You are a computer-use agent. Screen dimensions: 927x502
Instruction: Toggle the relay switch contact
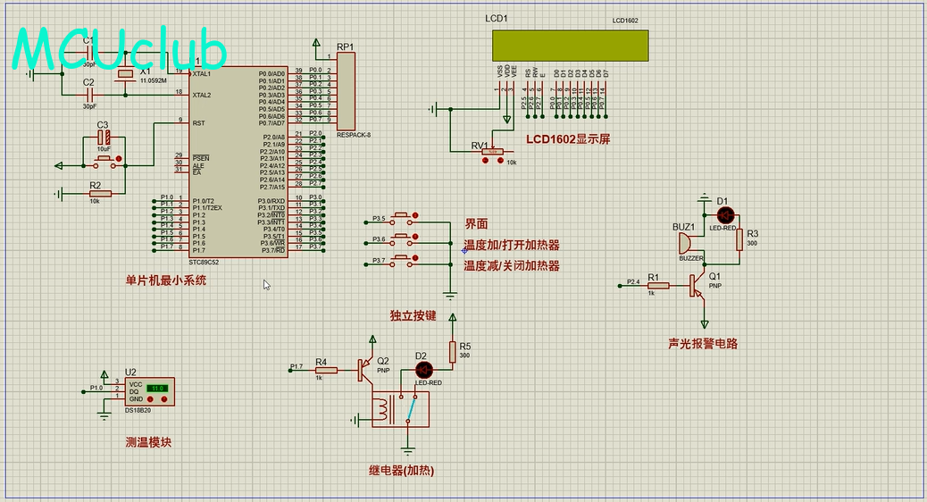(412, 410)
